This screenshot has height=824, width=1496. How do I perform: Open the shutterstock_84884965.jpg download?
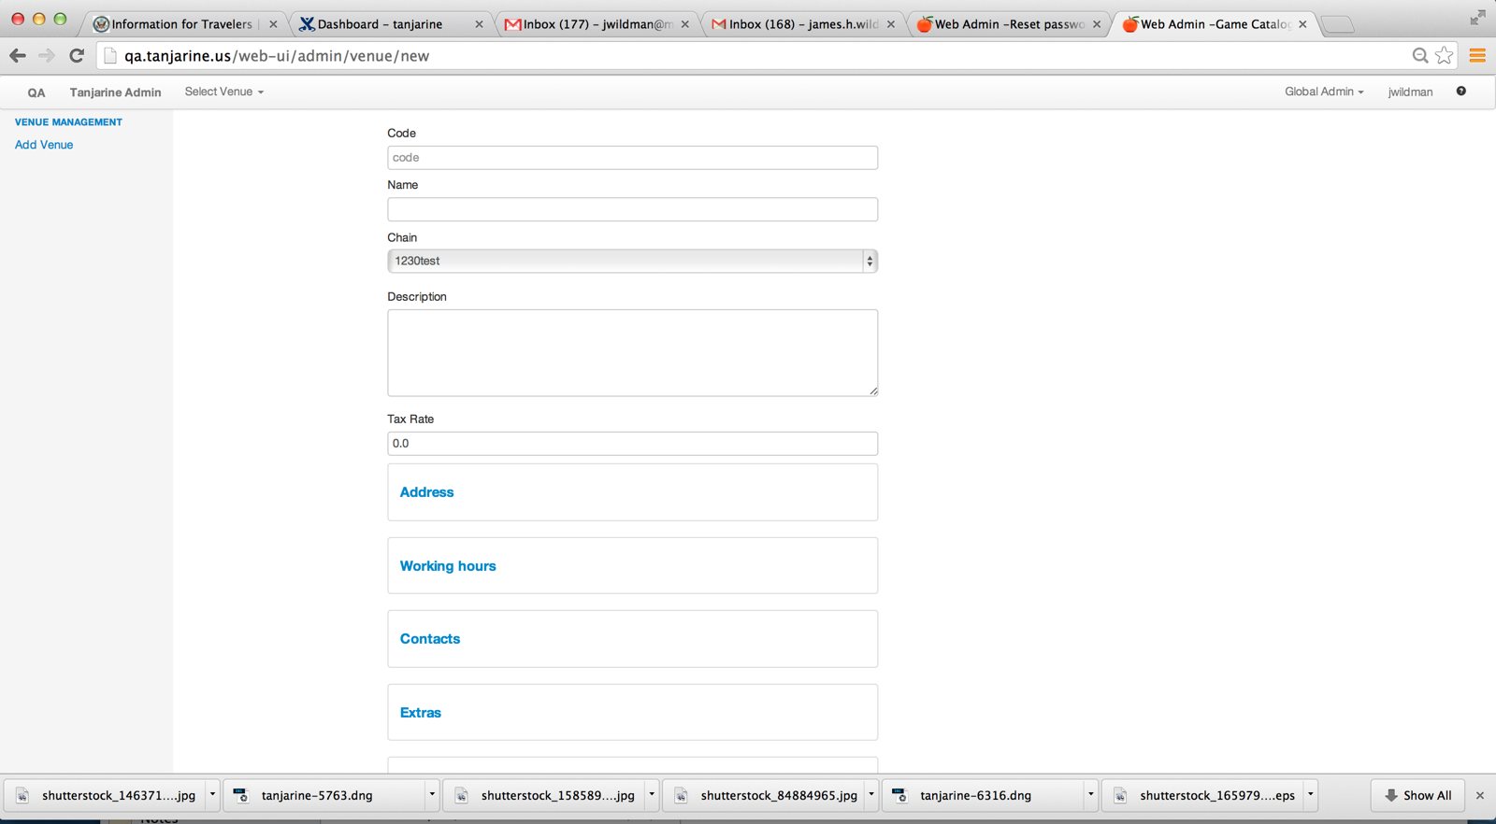pyautogui.click(x=765, y=796)
